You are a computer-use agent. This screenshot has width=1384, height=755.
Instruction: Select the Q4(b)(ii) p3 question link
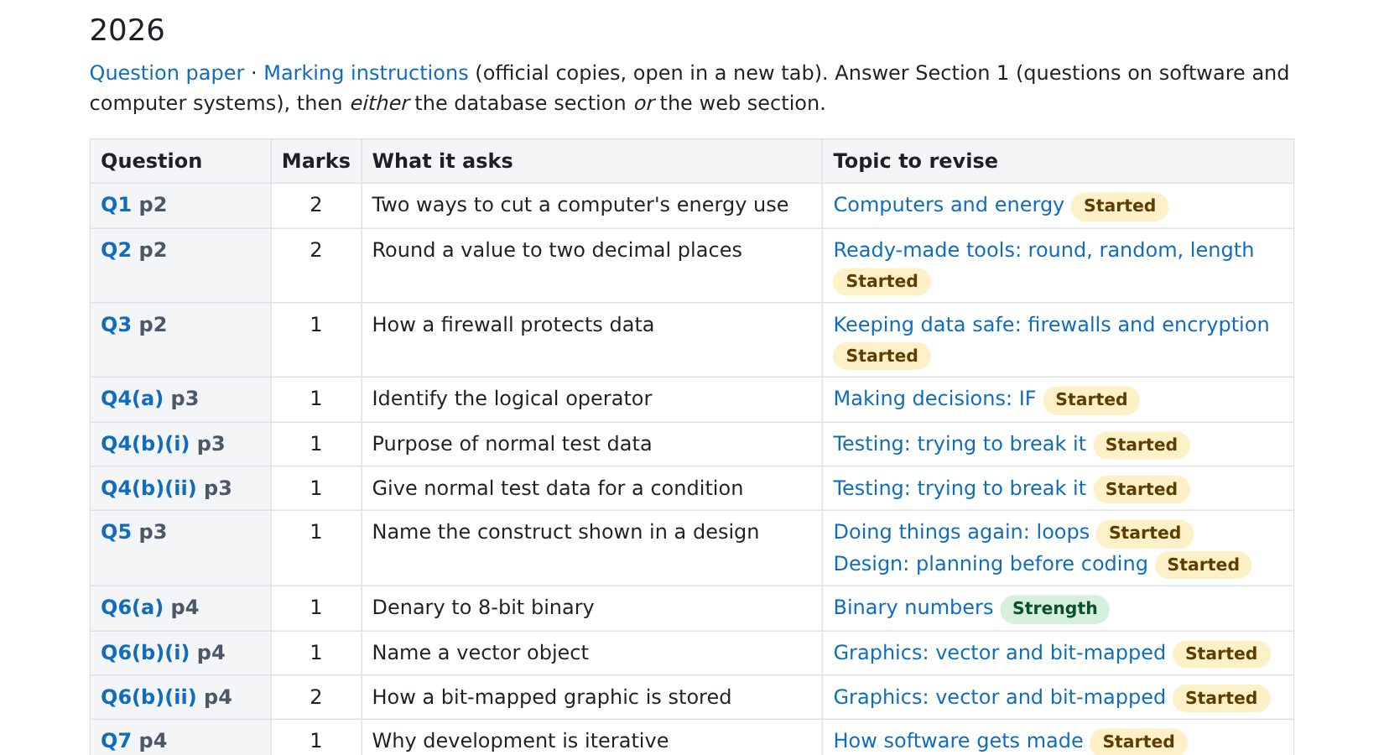coord(166,488)
